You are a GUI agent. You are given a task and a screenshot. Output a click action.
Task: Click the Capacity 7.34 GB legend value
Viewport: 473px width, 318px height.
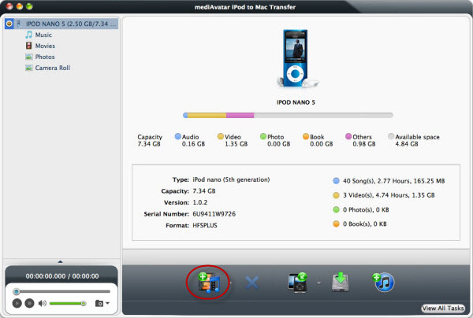pos(149,144)
